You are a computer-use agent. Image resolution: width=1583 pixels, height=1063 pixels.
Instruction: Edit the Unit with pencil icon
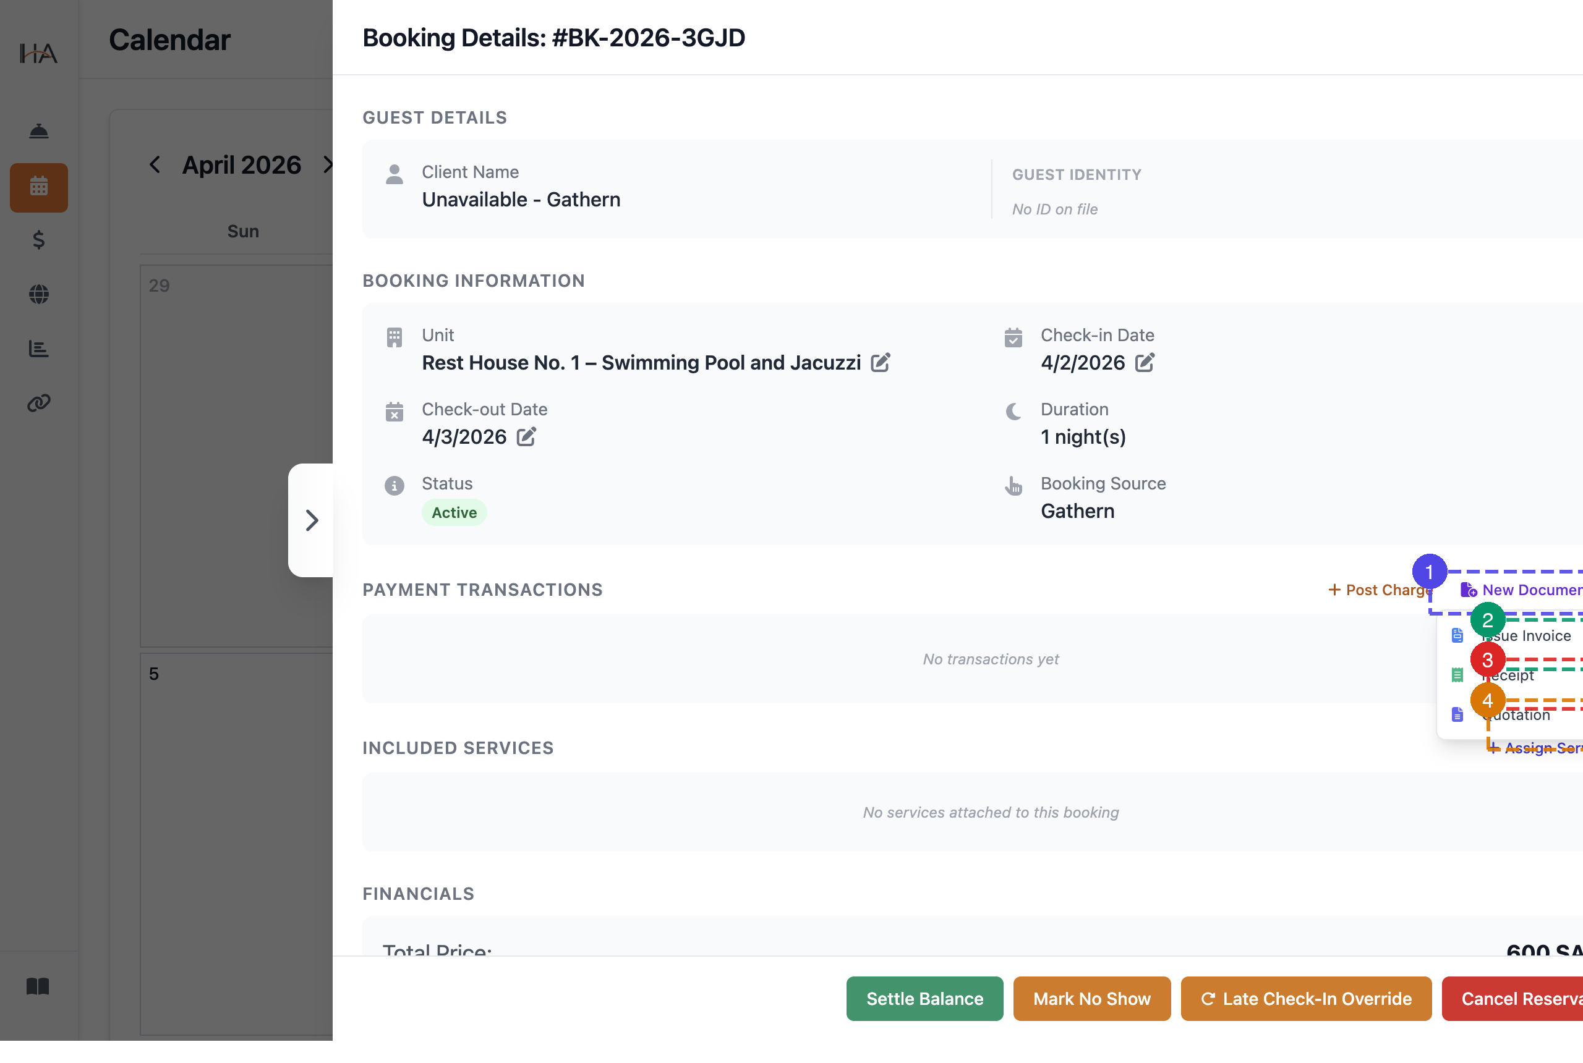[x=881, y=363]
